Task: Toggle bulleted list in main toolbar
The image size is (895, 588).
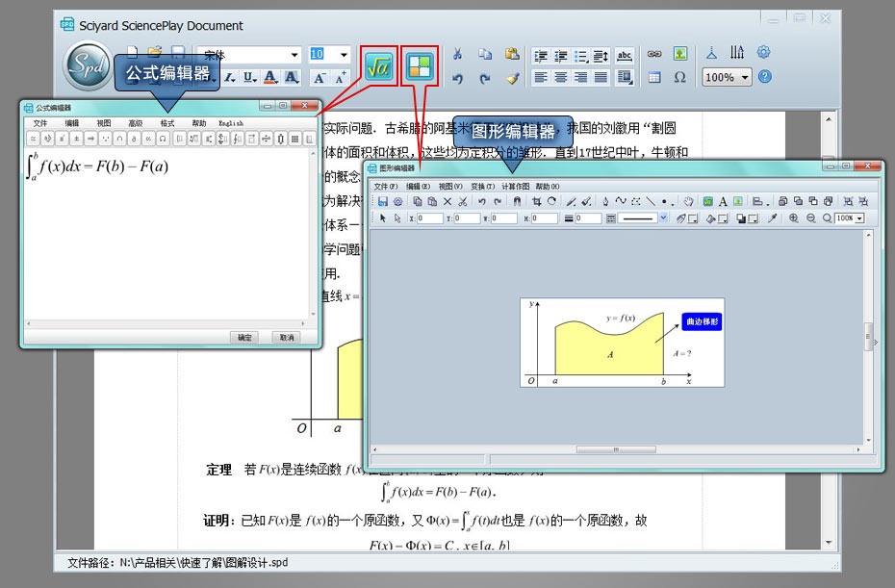Action: coord(581,56)
